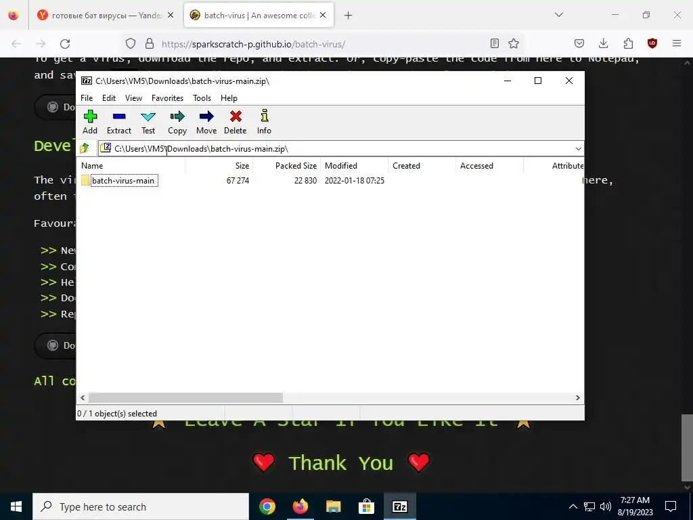The width and height of the screenshot is (693, 520).
Task: Open Firefox from the taskbar
Action: tap(300, 506)
